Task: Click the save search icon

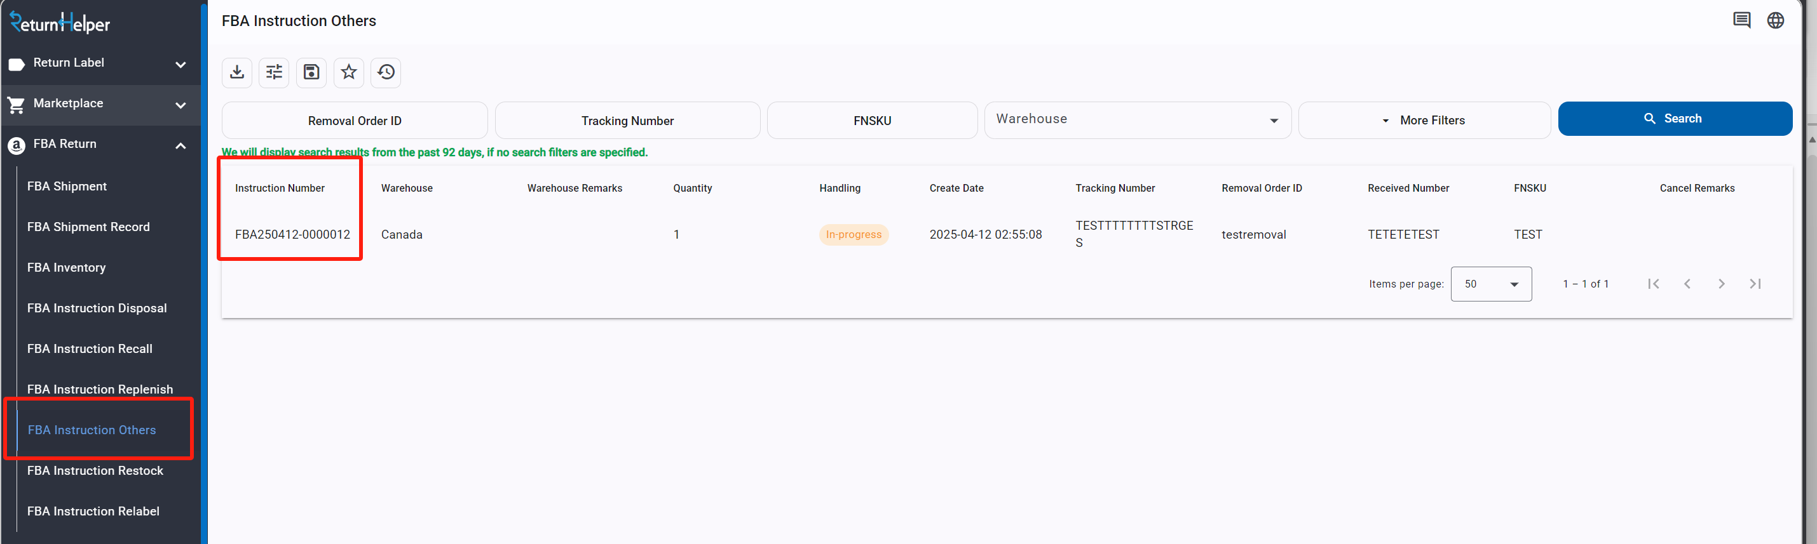Action: [311, 72]
